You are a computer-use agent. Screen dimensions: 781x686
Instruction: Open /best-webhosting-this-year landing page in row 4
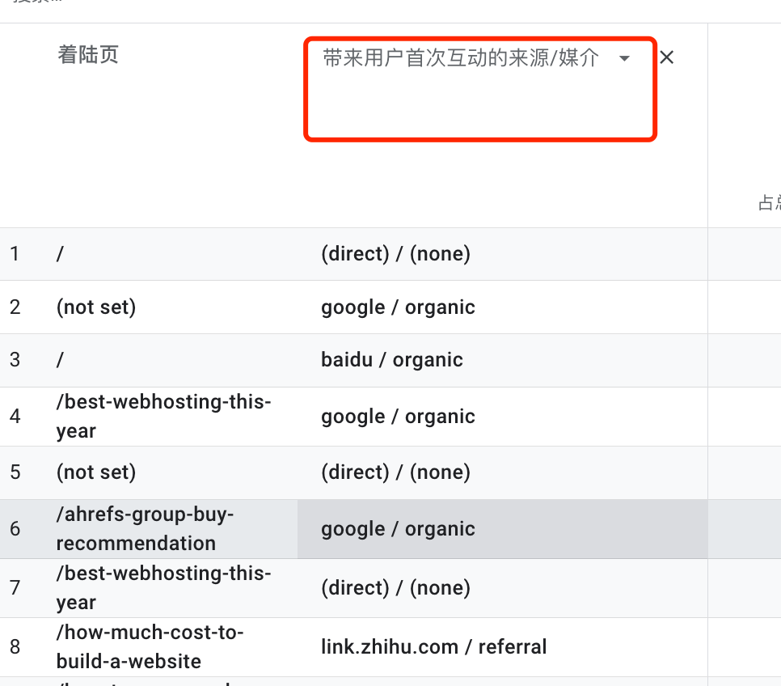point(164,417)
